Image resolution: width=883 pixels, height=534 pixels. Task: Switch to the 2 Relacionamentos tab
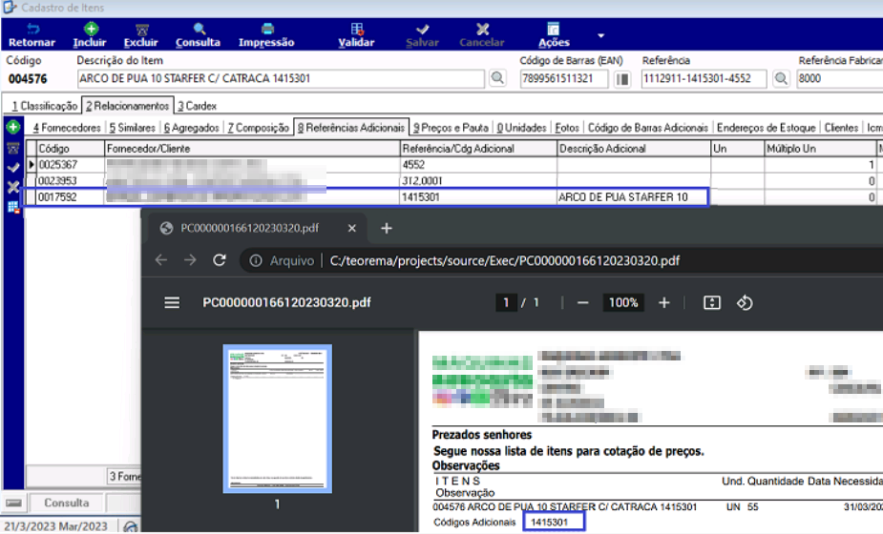coord(127,106)
